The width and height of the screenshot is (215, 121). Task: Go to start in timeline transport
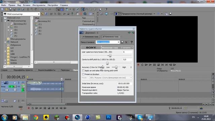click(x=53, y=108)
